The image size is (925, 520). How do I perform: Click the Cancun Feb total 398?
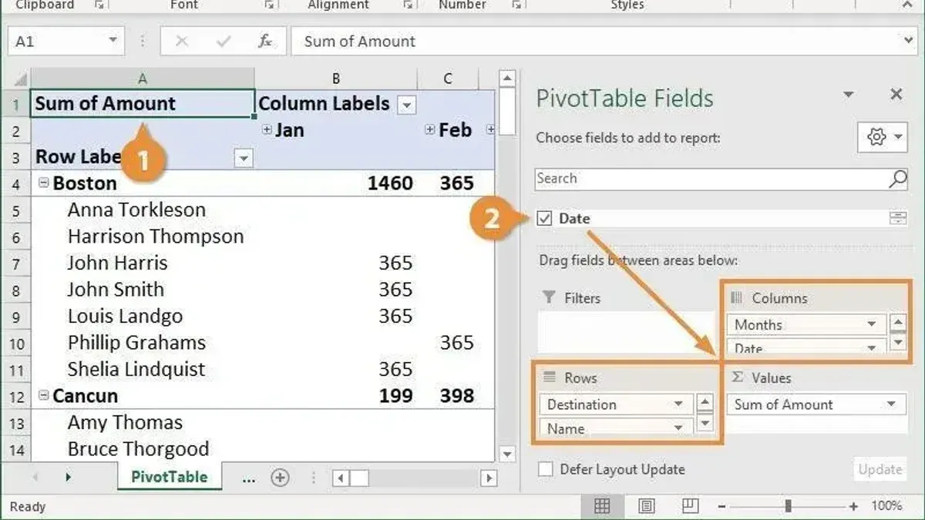[457, 396]
